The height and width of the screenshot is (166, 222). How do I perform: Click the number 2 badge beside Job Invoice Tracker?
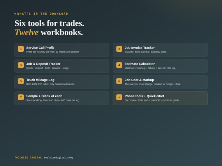click(119, 49)
